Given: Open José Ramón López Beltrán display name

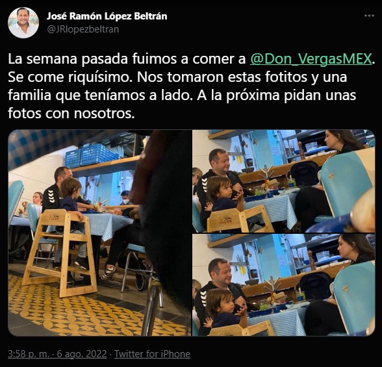Looking at the screenshot, I should (x=107, y=16).
